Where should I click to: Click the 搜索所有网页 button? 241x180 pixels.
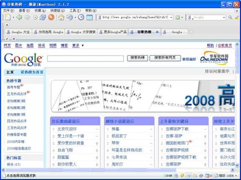pyautogui.click(x=165, y=58)
